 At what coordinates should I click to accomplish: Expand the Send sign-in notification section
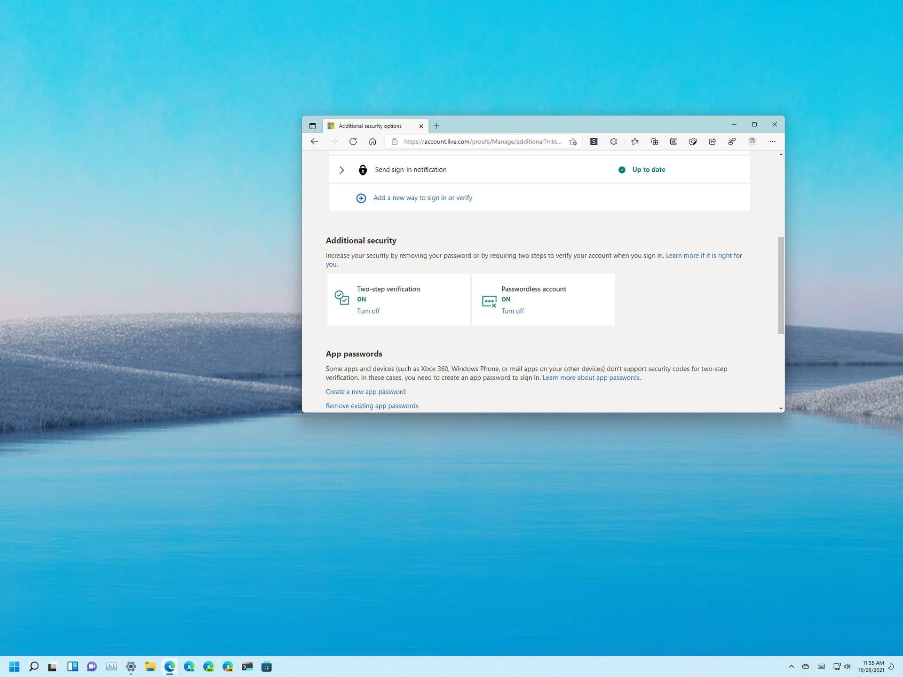[342, 170]
